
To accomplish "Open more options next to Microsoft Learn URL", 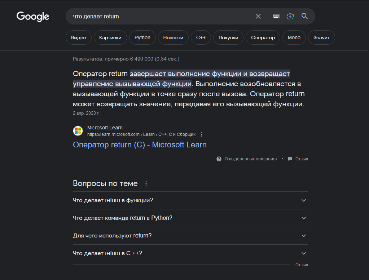I will (201, 134).
